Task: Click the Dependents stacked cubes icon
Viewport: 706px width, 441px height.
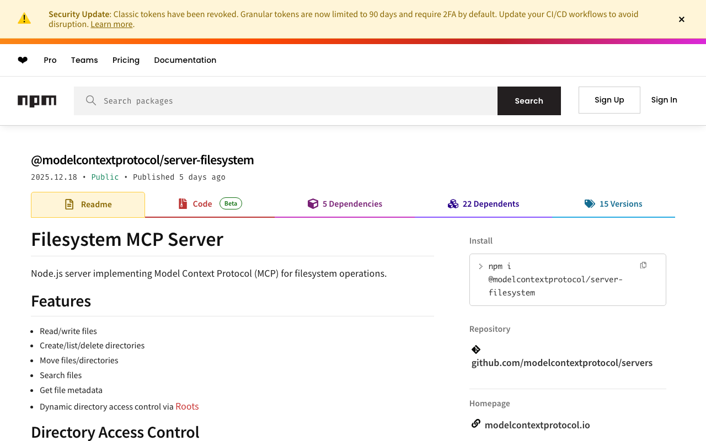Action: click(453, 204)
